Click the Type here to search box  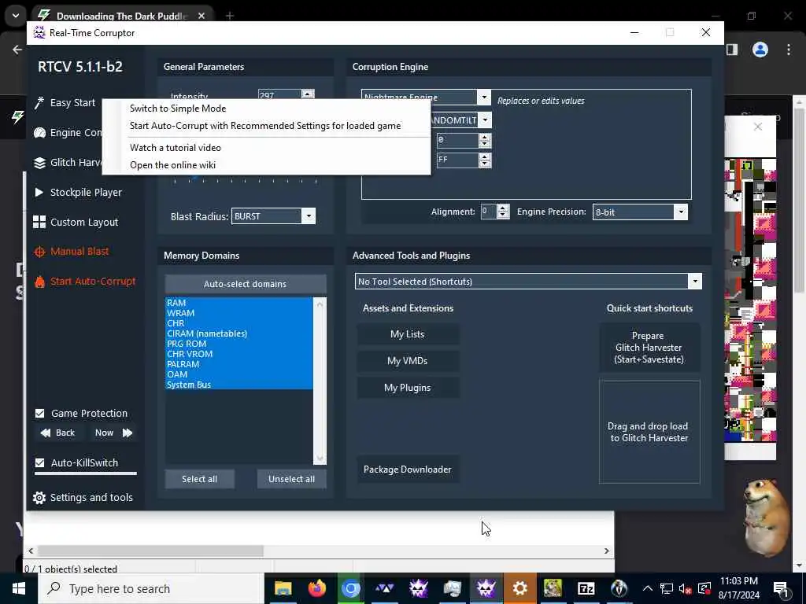152,588
